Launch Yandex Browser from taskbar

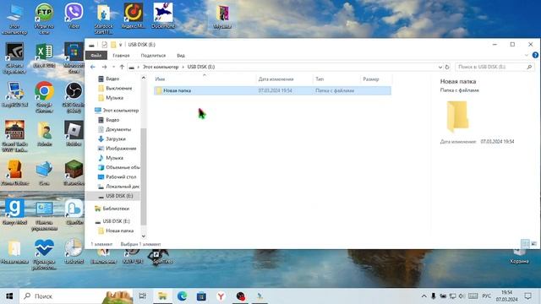point(221,296)
